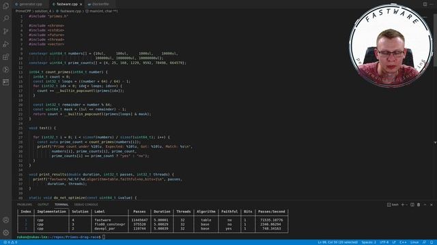The image size is (437, 245).
Task: Click the Linux configuration status item
Action: click(414, 242)
